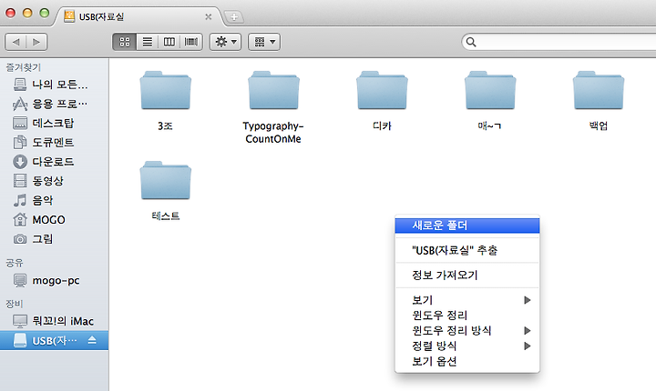This screenshot has width=656, height=391.
Task: Click the 즐겨찾기 sidebar heading
Action: coord(23,67)
